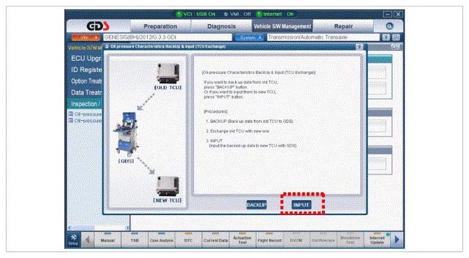Open the Diagnosis tab
Viewport: 469px width, 258px height.
click(x=221, y=26)
